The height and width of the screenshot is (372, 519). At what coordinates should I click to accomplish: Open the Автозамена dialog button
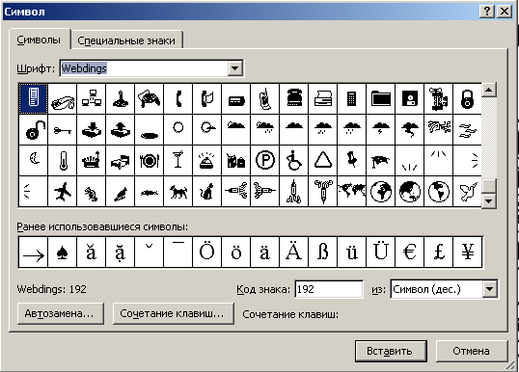(x=60, y=313)
